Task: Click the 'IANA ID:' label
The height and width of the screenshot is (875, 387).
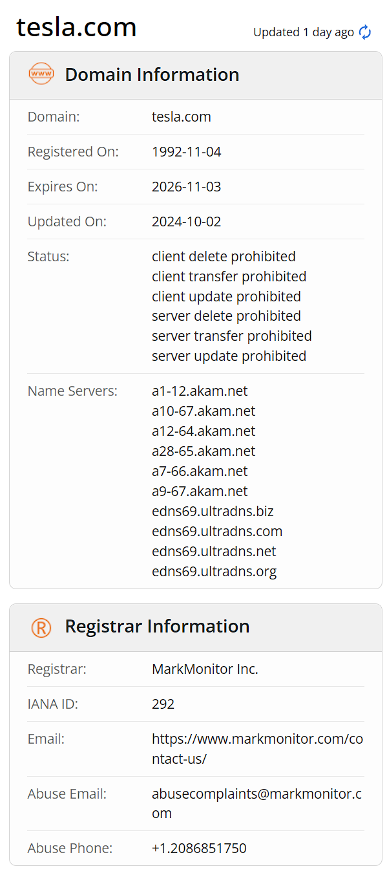Action: click(53, 704)
